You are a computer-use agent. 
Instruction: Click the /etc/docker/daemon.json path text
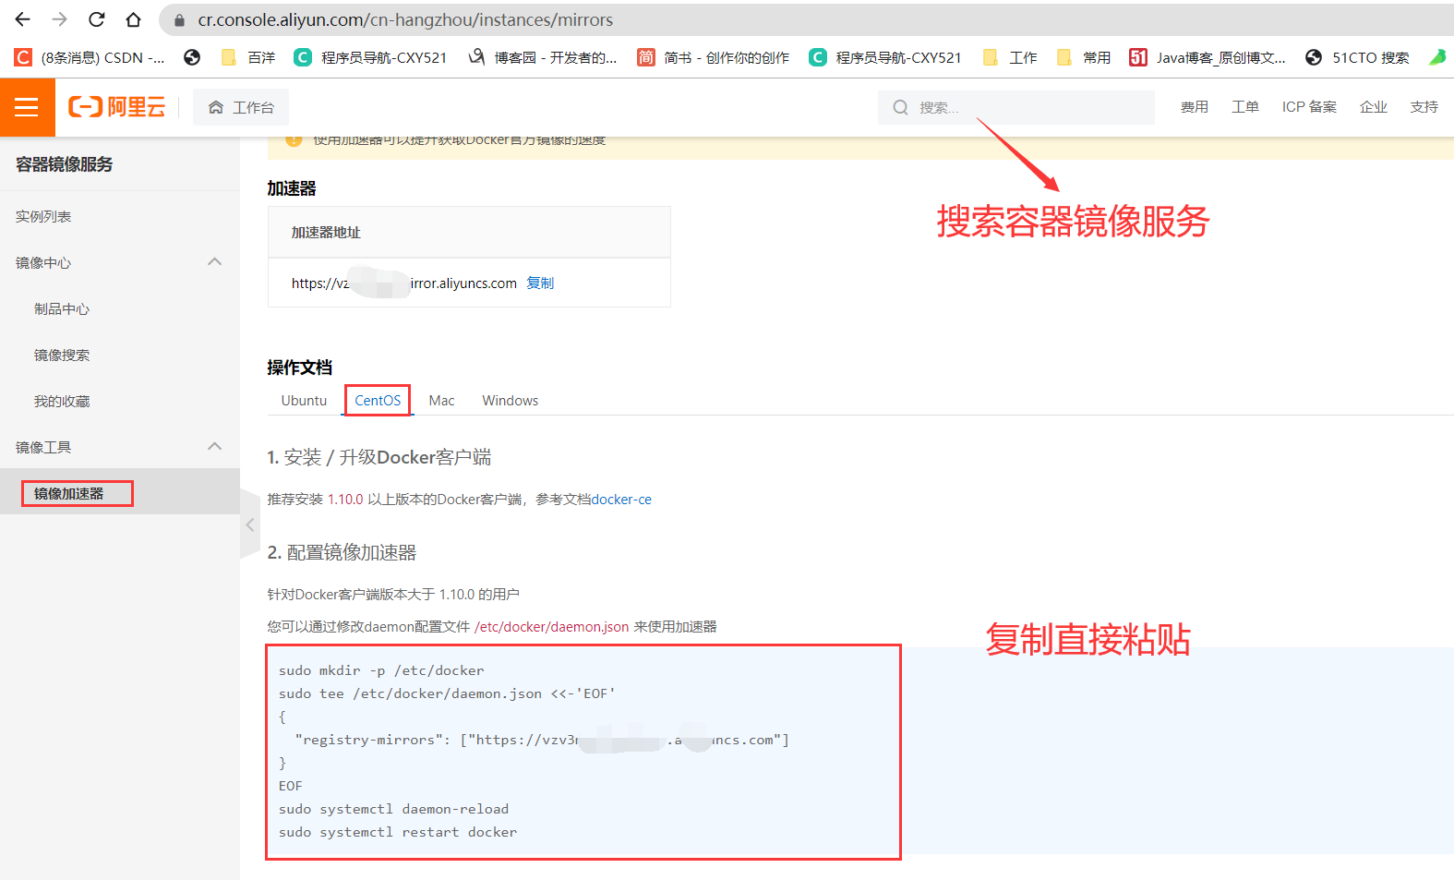pyautogui.click(x=552, y=626)
